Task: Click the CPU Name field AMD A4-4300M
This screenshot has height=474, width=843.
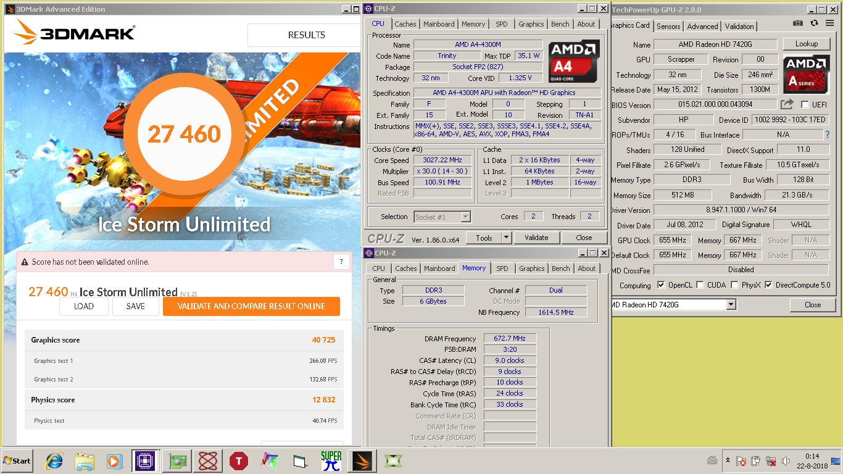Action: tap(478, 44)
